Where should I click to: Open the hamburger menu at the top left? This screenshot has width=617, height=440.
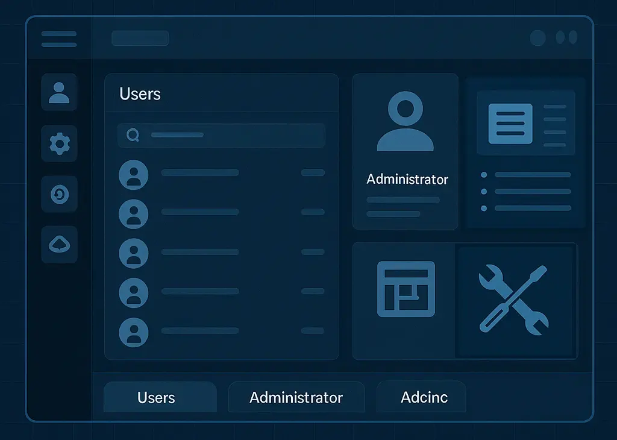(58, 39)
